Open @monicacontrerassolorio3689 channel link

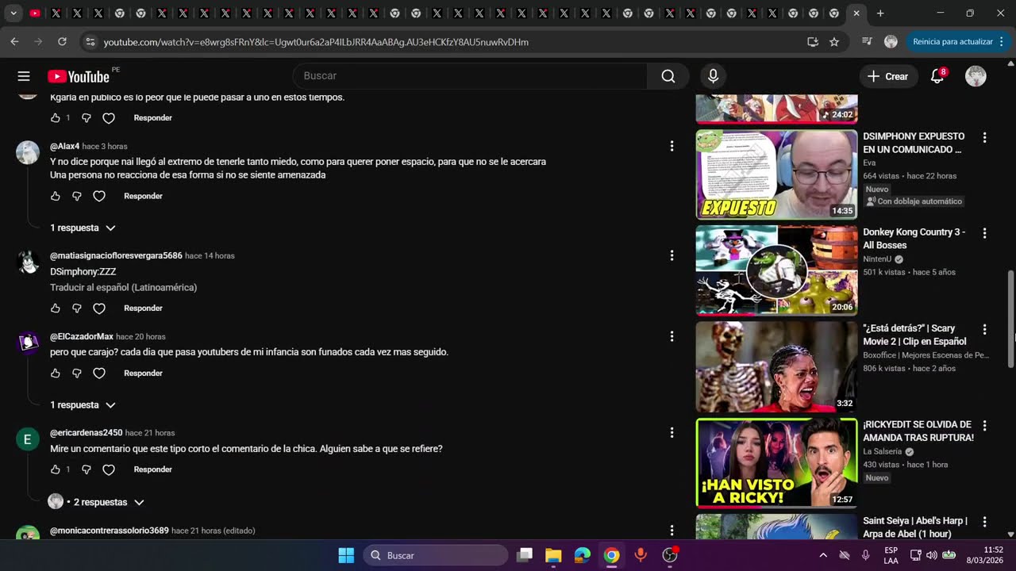pos(110,531)
